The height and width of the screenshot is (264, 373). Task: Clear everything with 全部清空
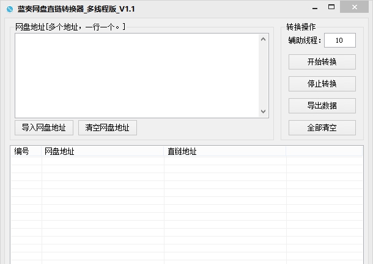(322, 127)
